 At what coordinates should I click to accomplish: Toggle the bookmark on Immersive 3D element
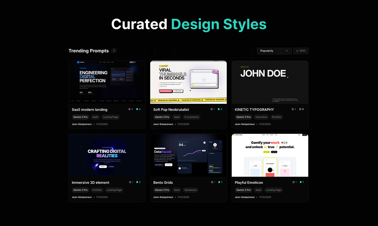click(x=137, y=182)
